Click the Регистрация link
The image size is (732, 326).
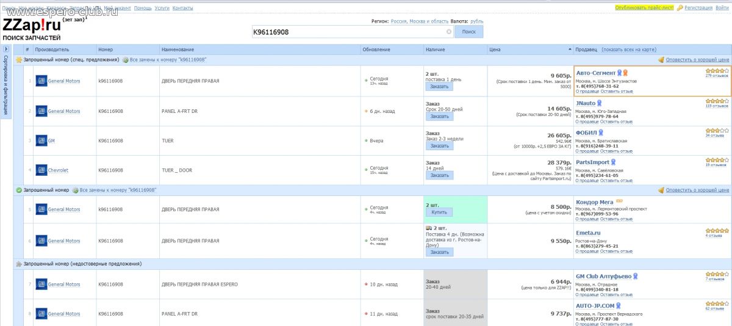click(x=698, y=8)
